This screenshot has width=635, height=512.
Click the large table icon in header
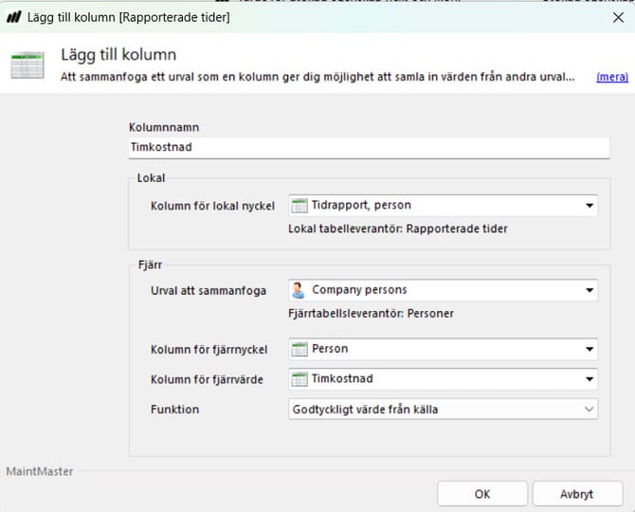(27, 65)
